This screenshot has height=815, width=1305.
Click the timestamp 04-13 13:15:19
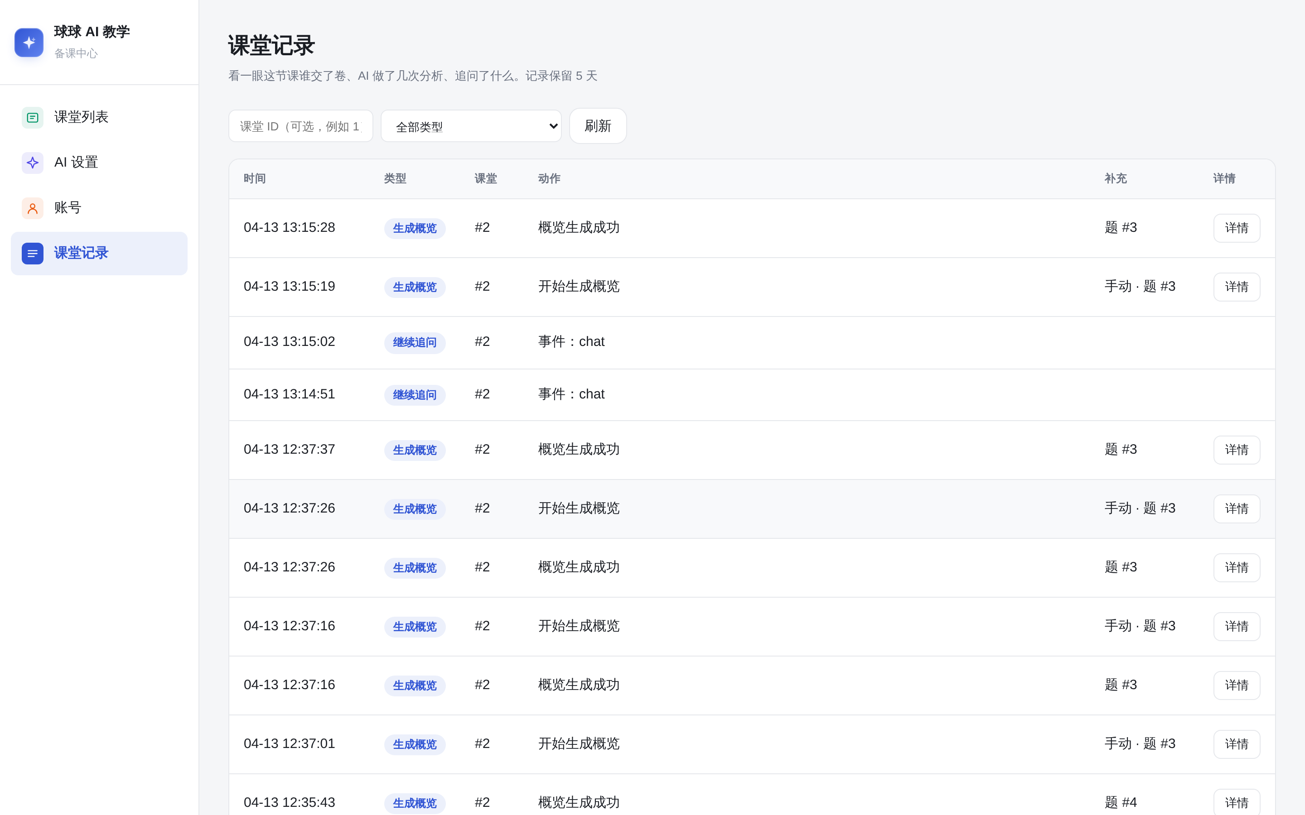click(290, 286)
